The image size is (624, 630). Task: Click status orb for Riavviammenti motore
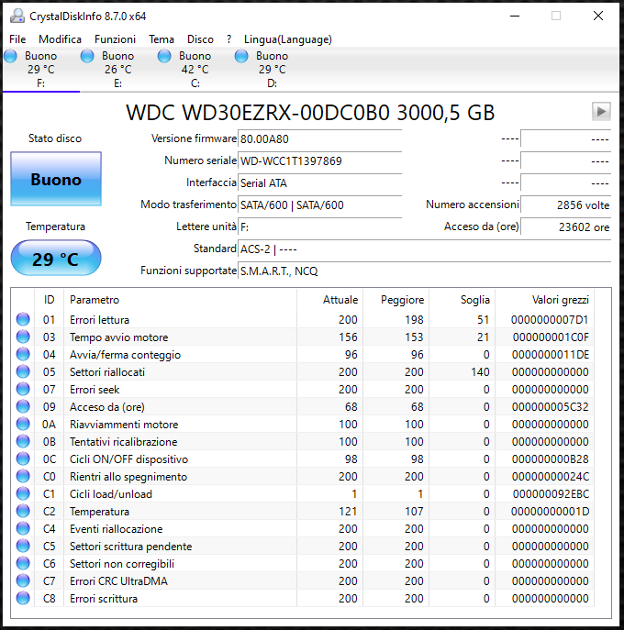[23, 424]
